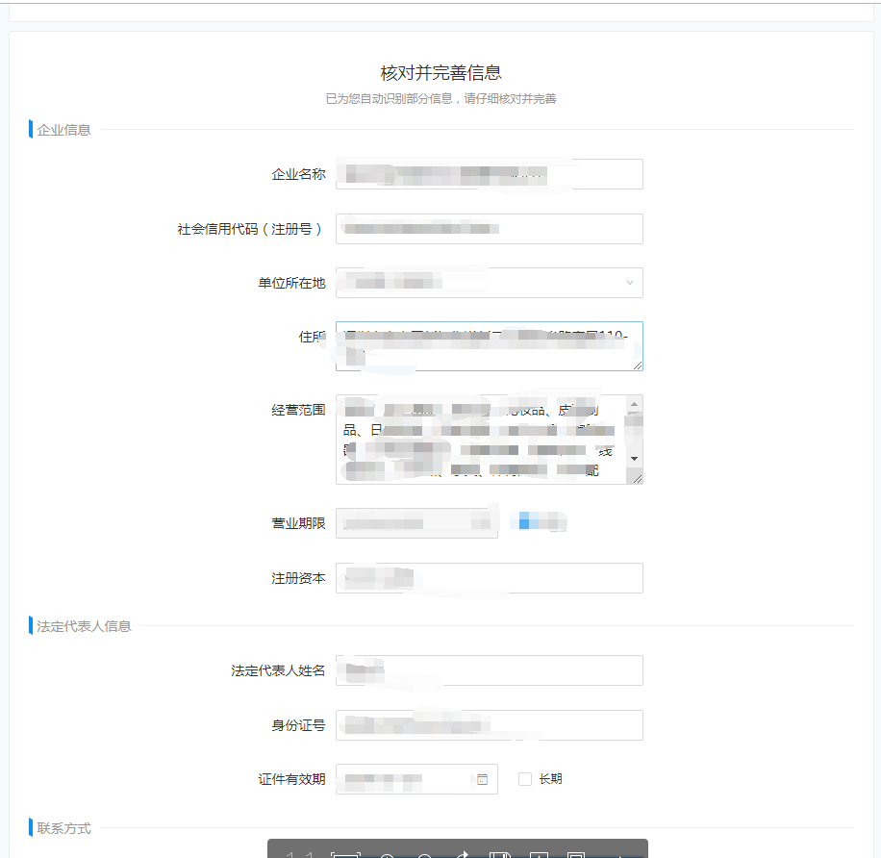The image size is (881, 858).
Task: Click the rotate icon in bottom toolbar
Action: pyautogui.click(x=461, y=854)
